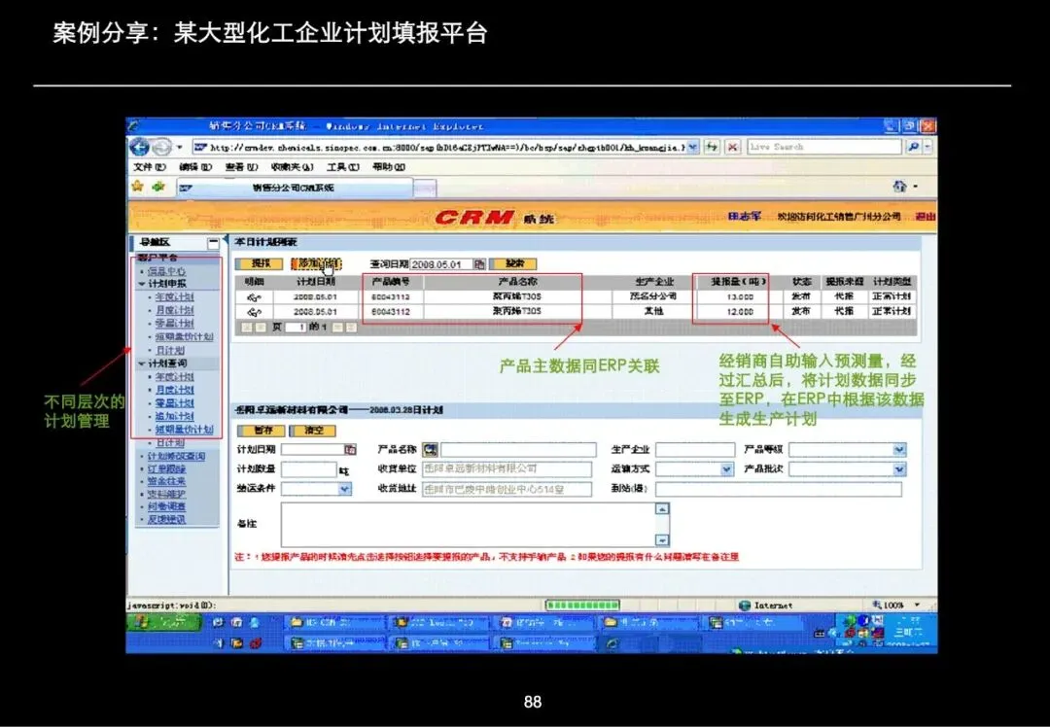Collapse the 计划查询 navigation group
The image size is (1050, 727).
click(x=141, y=363)
